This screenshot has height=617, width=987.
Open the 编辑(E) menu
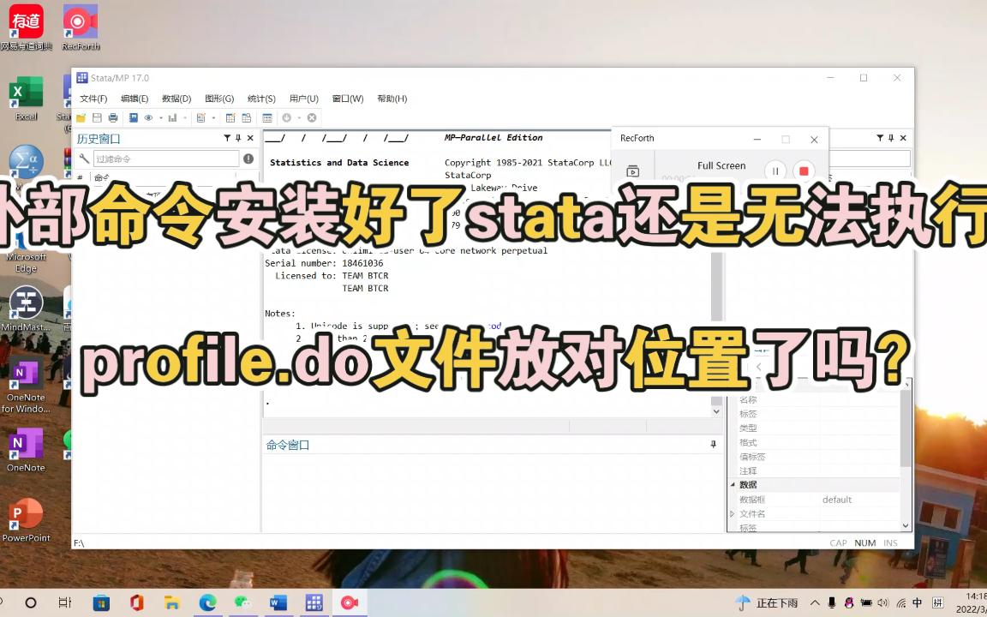click(135, 99)
